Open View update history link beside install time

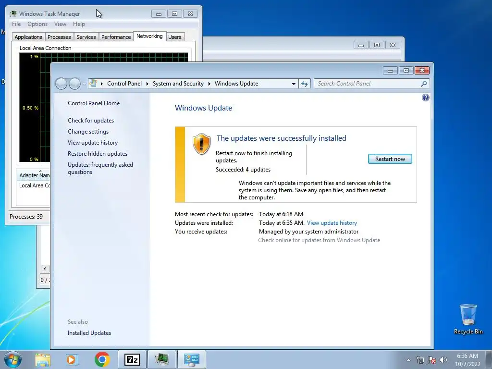332,223
